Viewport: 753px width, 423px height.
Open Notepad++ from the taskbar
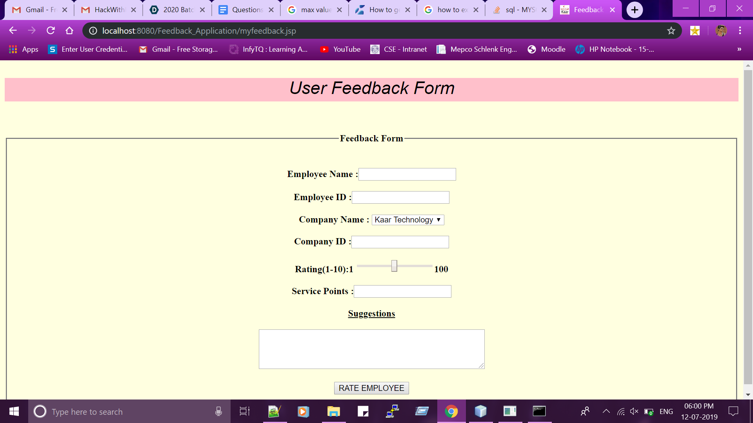[x=273, y=411]
